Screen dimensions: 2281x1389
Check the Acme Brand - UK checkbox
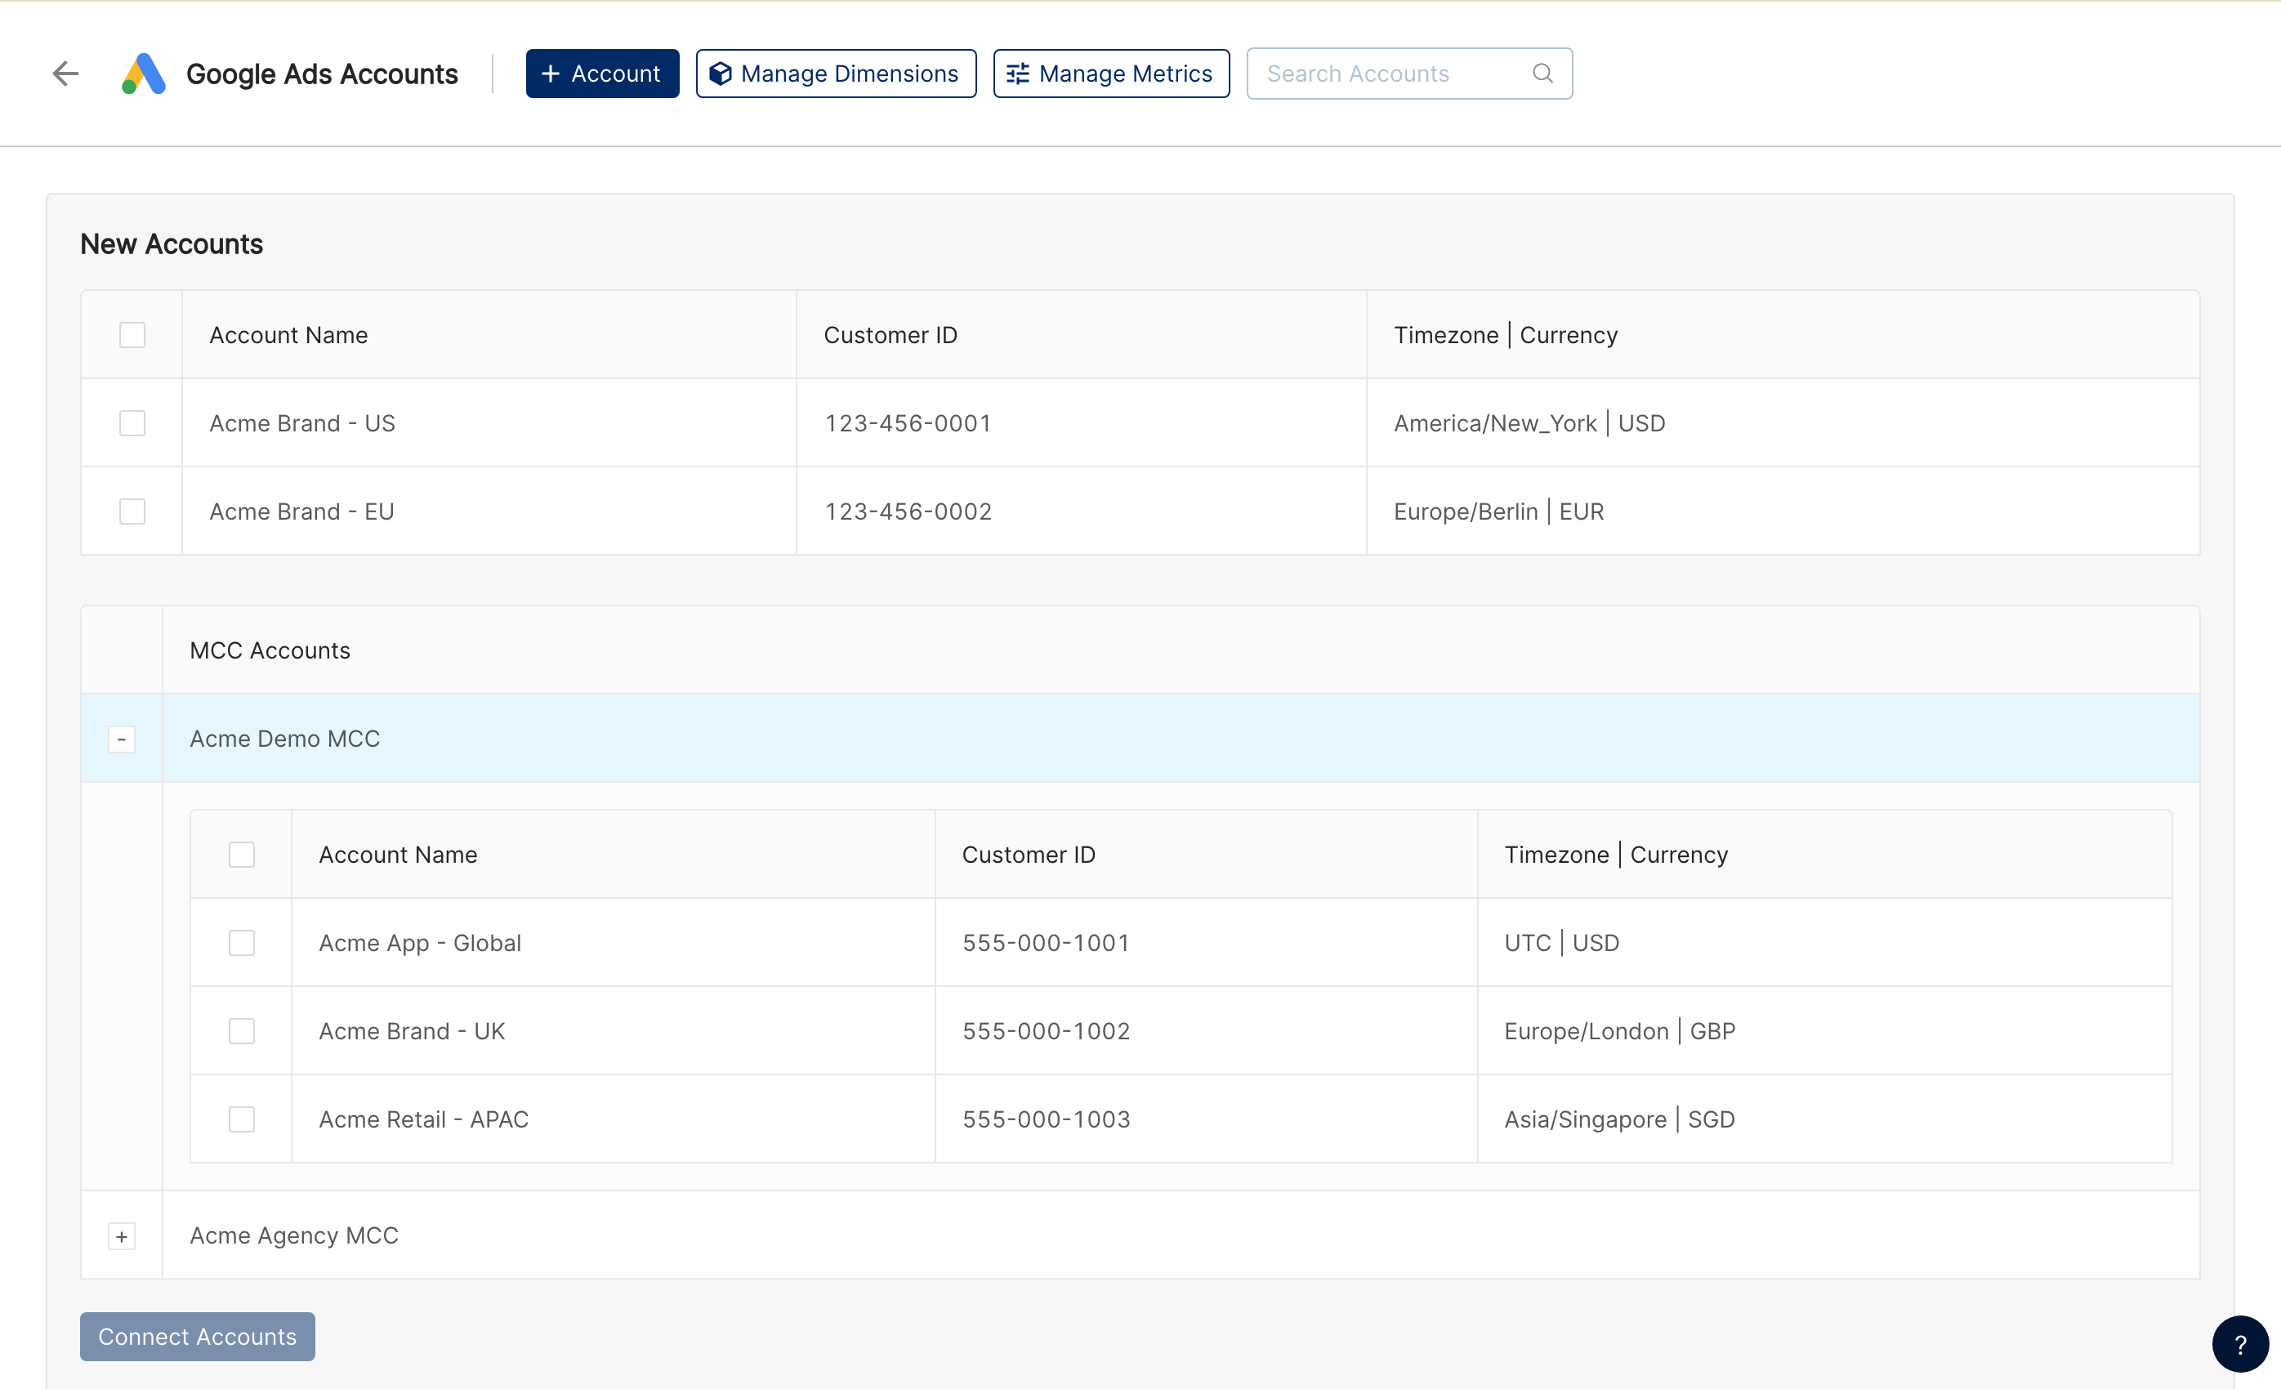tap(242, 1030)
